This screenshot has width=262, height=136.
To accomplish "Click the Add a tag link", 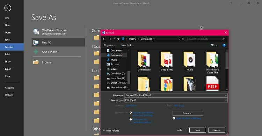I will pyautogui.click(x=179, y=105).
